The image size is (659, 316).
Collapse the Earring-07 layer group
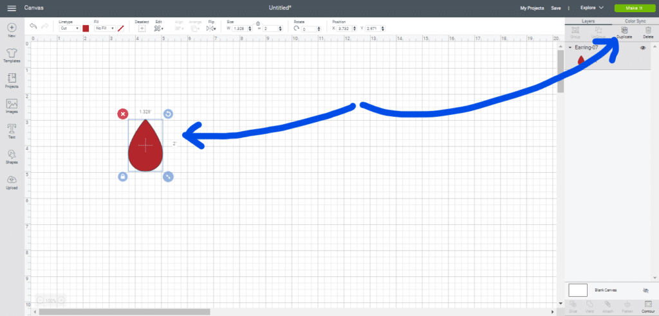coord(570,48)
